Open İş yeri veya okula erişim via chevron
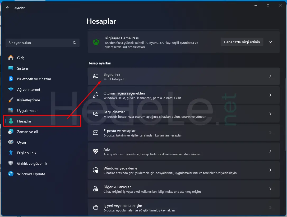 point(270,207)
